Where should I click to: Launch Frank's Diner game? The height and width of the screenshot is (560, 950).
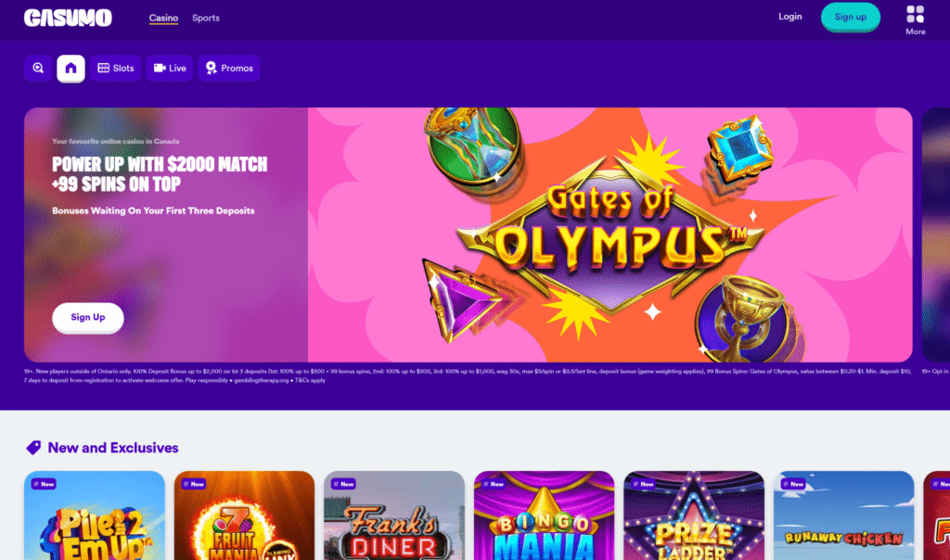click(394, 515)
